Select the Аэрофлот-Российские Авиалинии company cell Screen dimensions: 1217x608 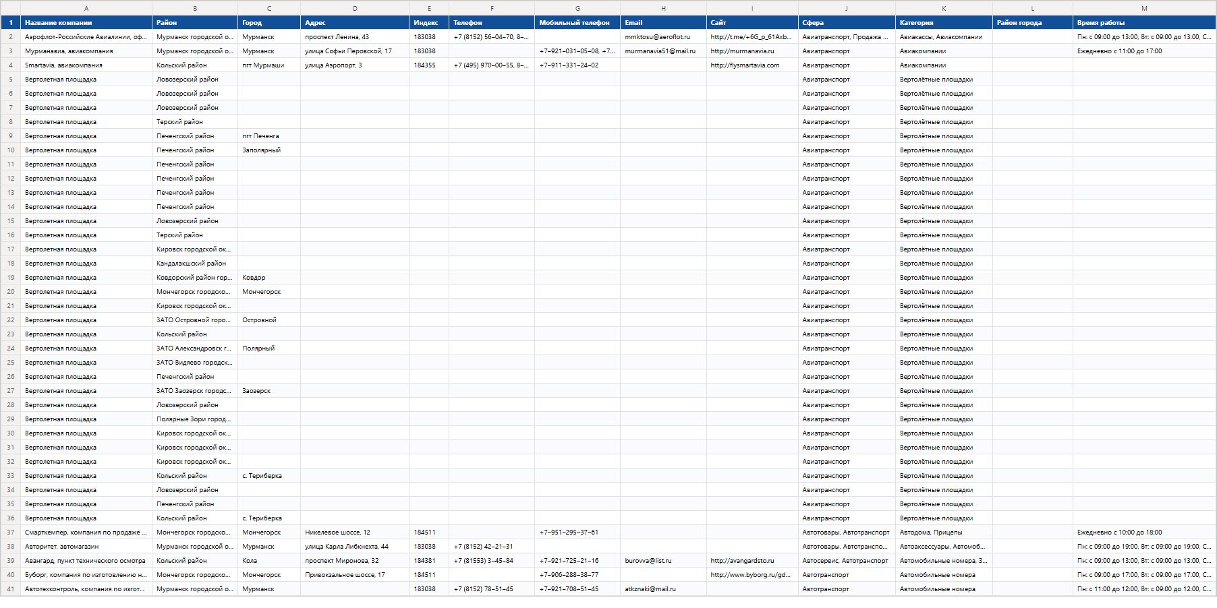86,37
